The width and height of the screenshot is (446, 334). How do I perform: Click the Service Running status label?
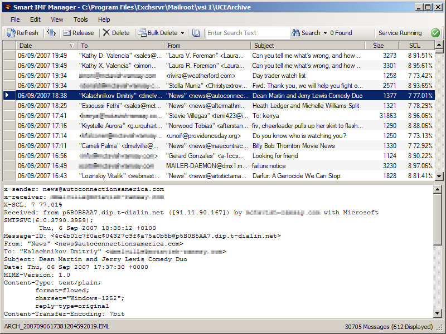tap(400, 33)
